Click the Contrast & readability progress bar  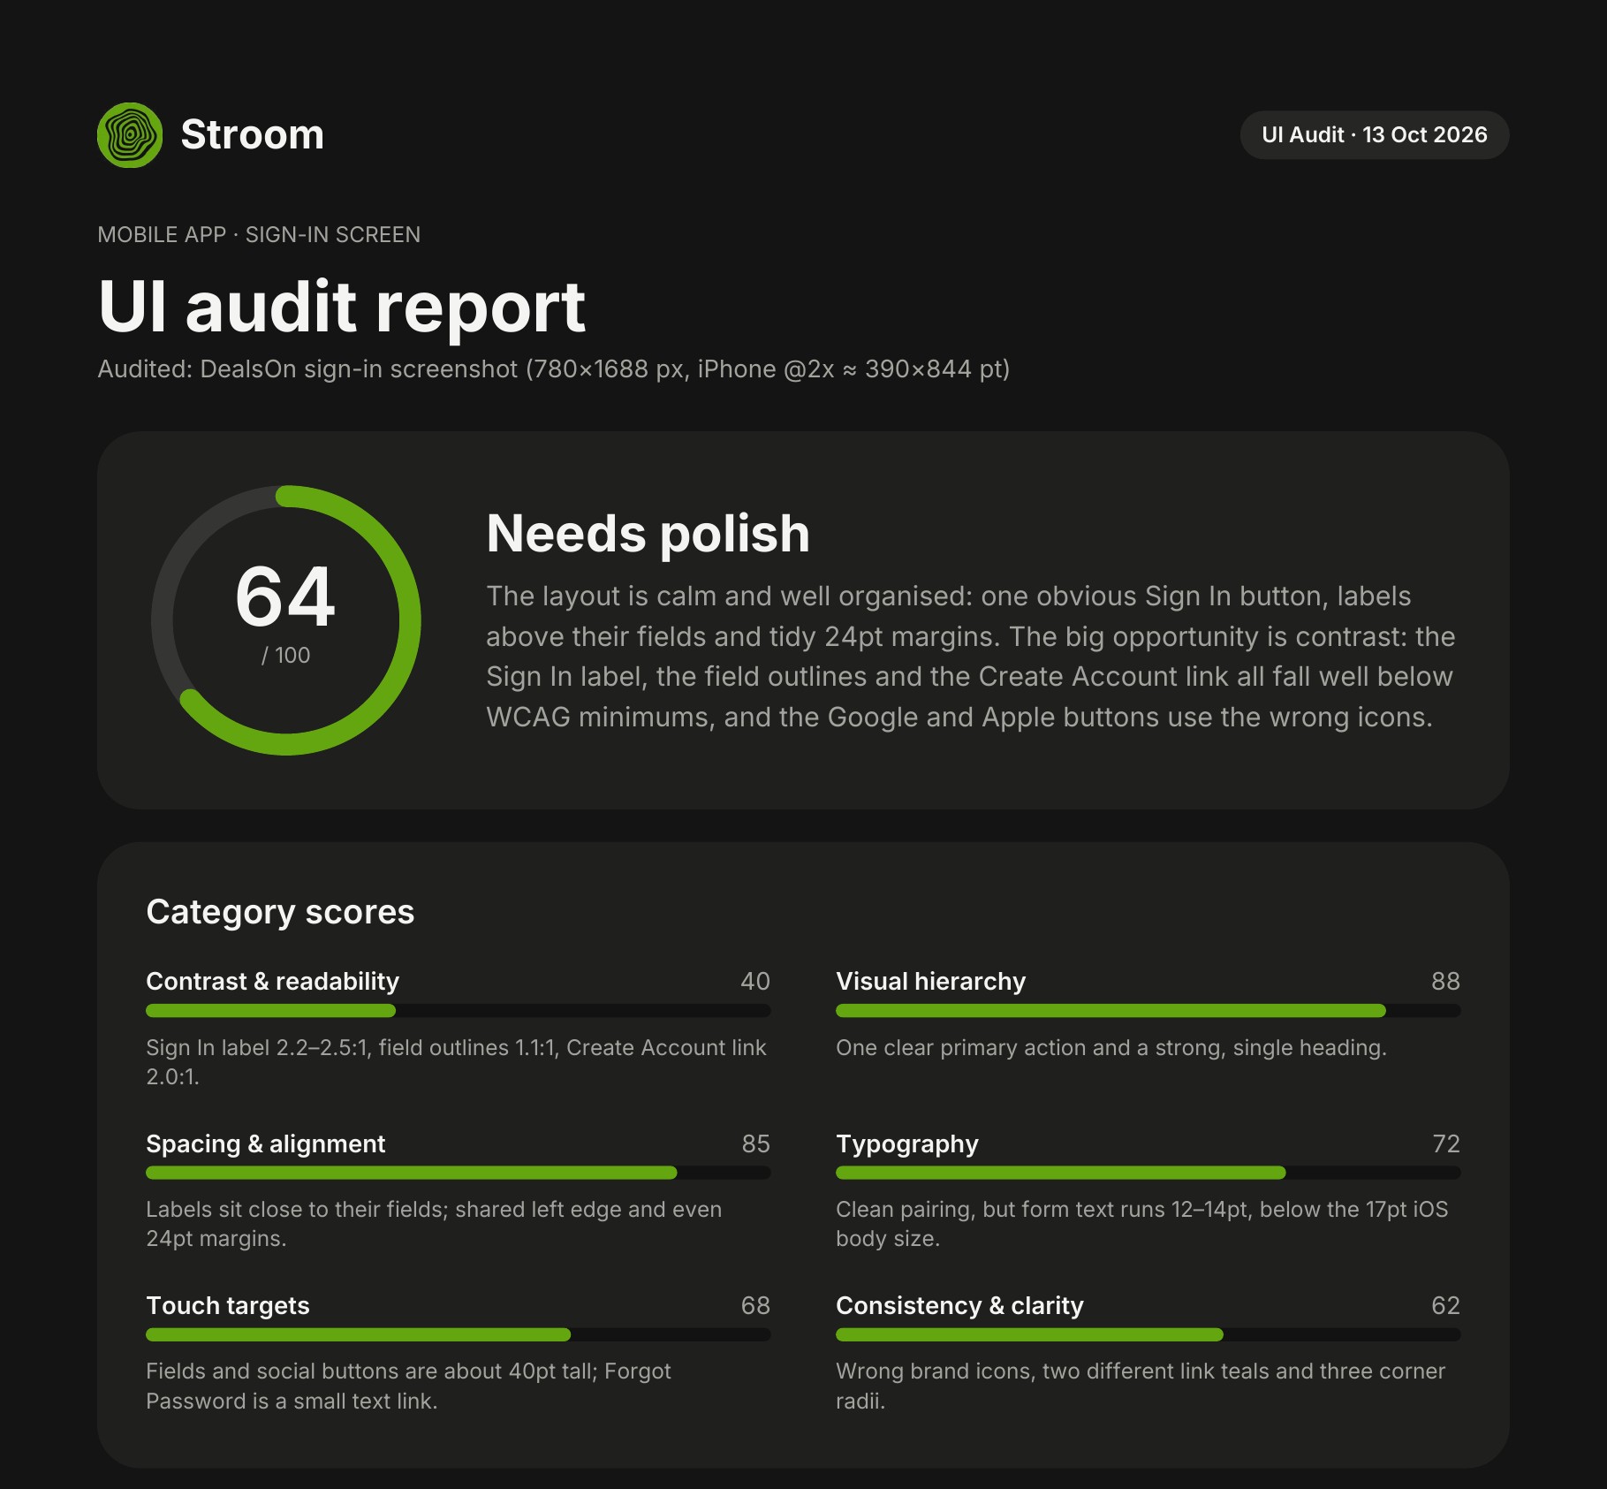[459, 1011]
